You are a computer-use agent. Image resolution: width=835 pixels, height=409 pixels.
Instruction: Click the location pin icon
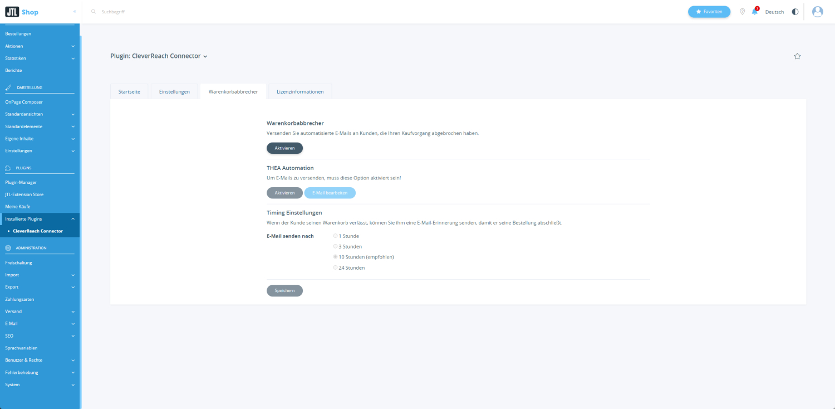(x=742, y=12)
